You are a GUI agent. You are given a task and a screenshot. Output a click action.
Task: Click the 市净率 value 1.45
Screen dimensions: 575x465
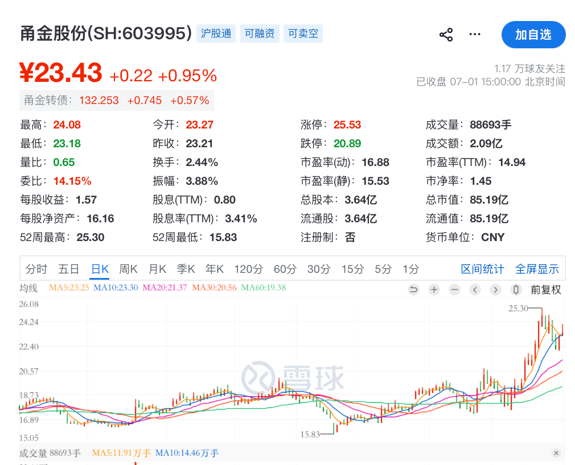pyautogui.click(x=480, y=181)
